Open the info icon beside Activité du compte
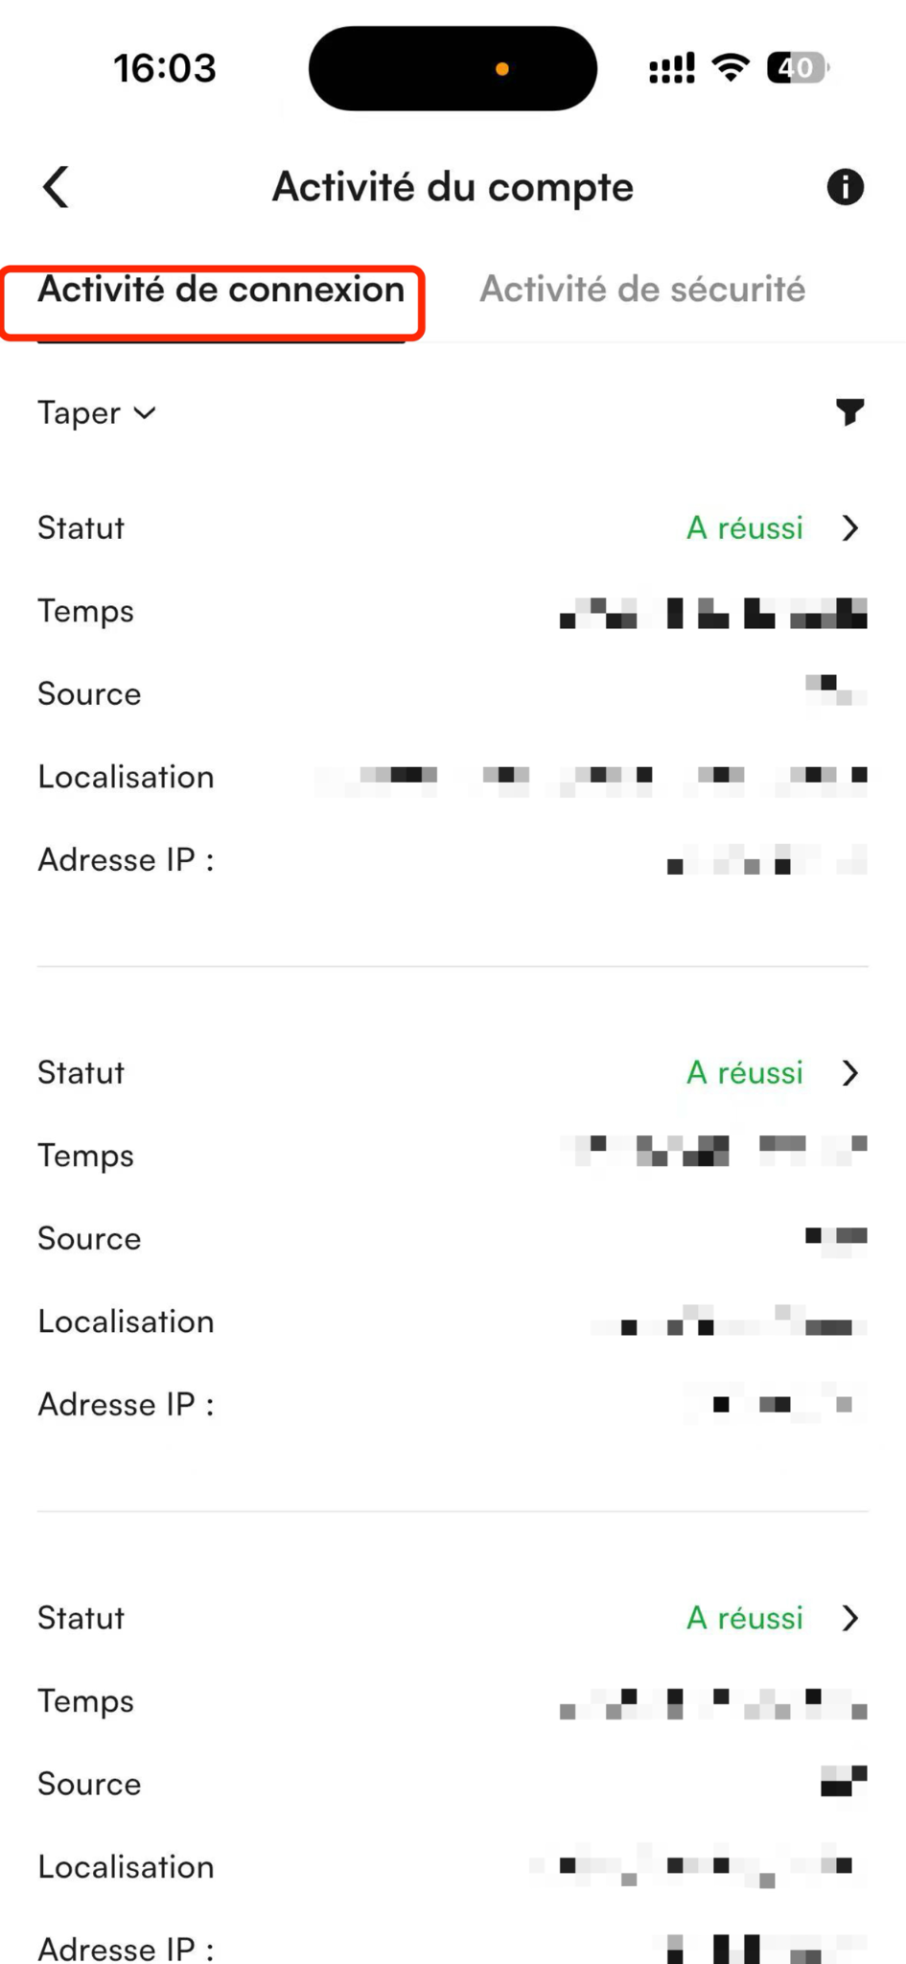The image size is (906, 1964). point(845,187)
